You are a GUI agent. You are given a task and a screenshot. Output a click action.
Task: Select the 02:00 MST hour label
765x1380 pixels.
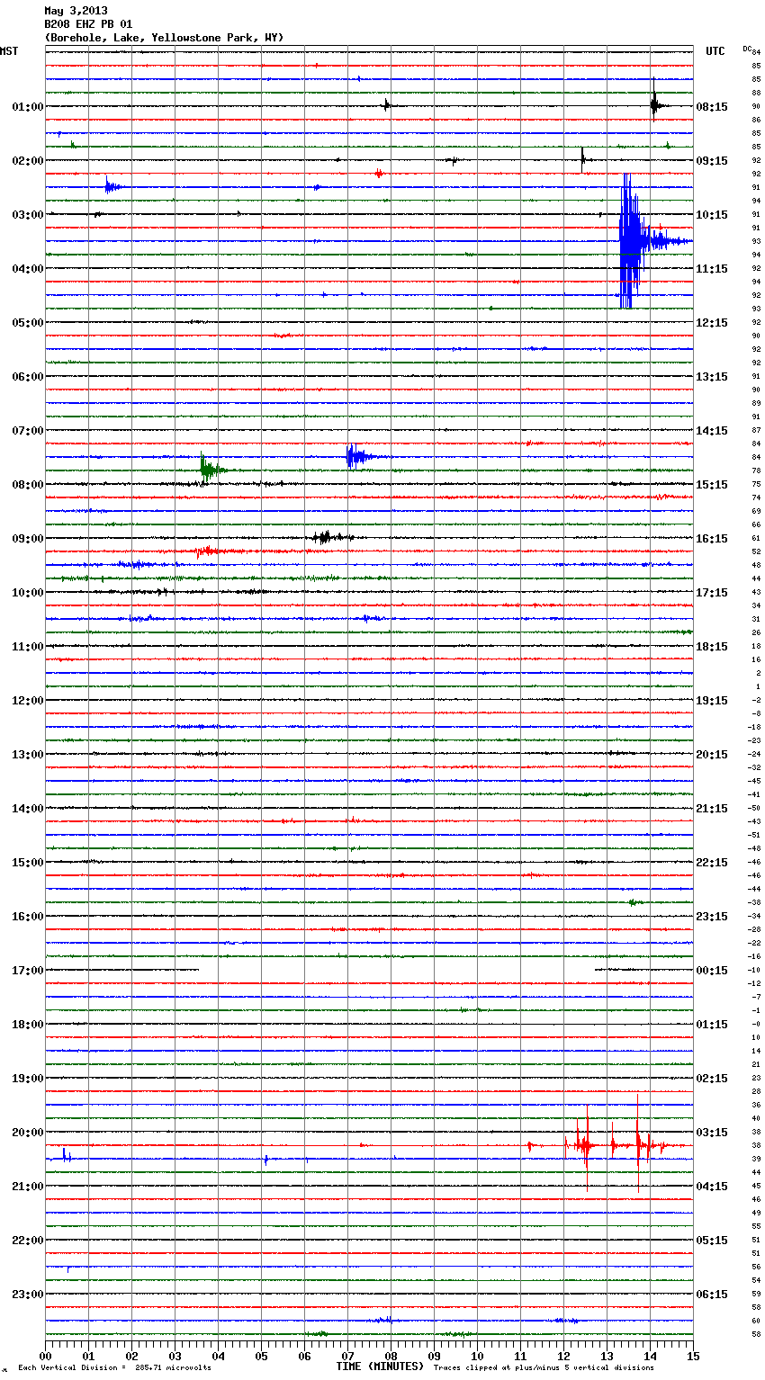(28, 160)
